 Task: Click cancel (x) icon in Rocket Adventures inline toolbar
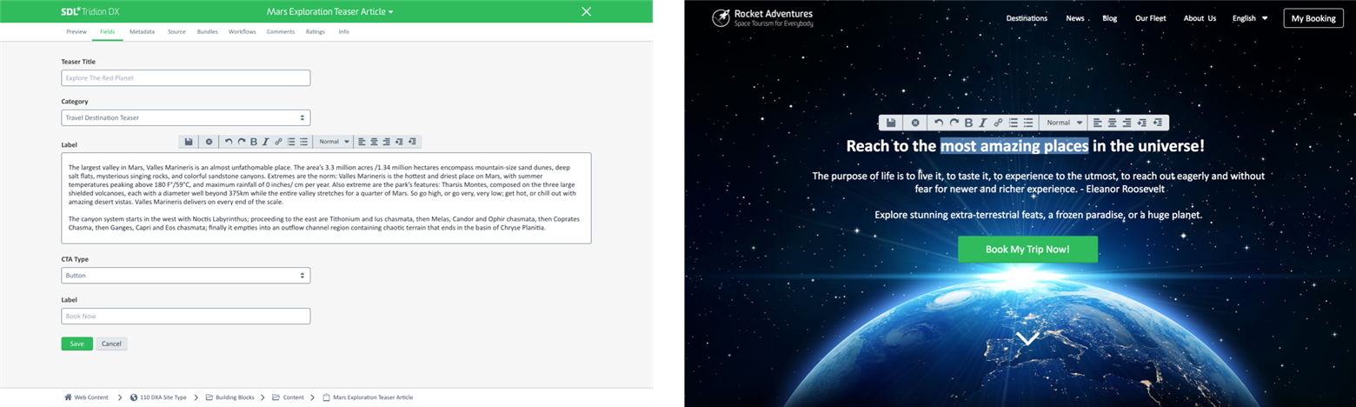[915, 123]
